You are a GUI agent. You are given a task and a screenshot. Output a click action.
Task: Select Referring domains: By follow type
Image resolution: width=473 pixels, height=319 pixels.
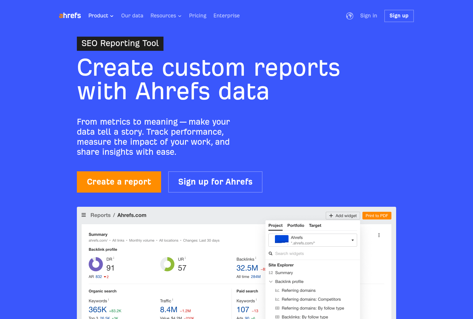(313, 308)
